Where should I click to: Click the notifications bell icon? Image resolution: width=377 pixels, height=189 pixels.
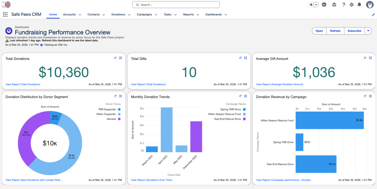pyautogui.click(x=359, y=5)
